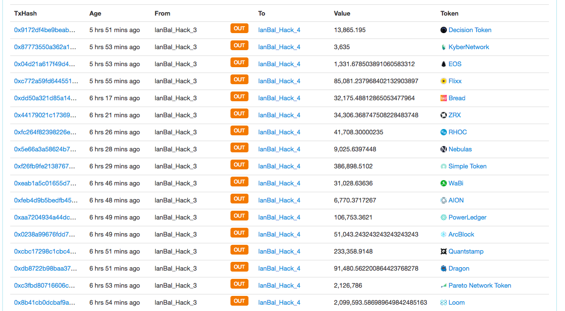Open the Simple Token link
565x311 pixels.
467,166
